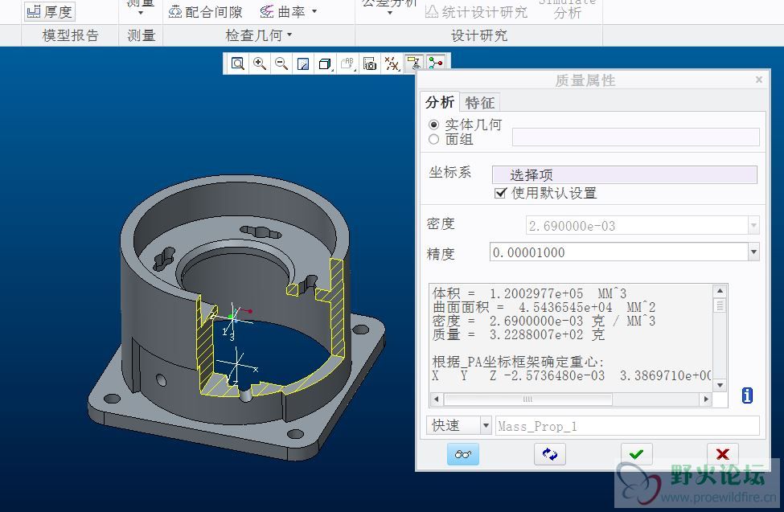Click the blue repeat analysis arrows button
The height and width of the screenshot is (512, 784).
tap(549, 454)
